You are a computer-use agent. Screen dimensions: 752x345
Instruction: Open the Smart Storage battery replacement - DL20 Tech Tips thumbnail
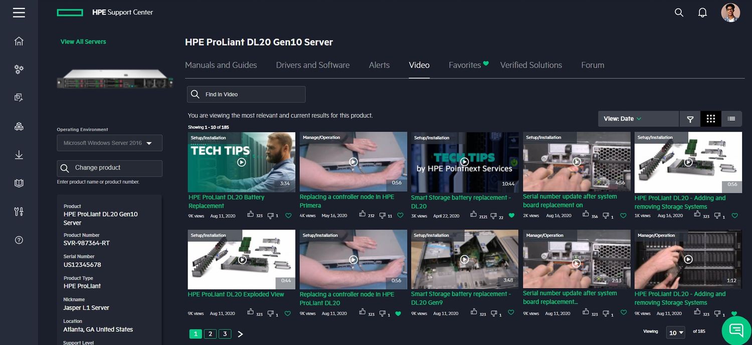point(465,162)
